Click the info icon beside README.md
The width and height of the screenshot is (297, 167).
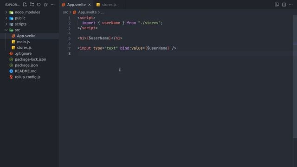[11, 71]
